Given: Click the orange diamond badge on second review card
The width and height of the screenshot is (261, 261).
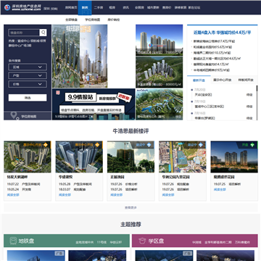Looking at the screenshot, I should (97, 145).
